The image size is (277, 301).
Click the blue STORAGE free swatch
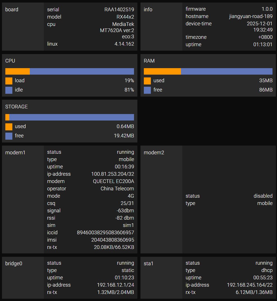click(9, 136)
